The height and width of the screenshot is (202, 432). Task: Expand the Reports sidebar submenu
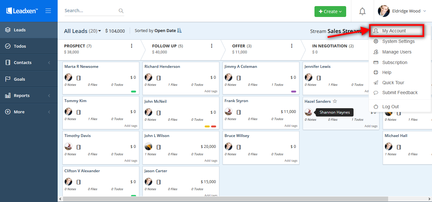click(49, 95)
